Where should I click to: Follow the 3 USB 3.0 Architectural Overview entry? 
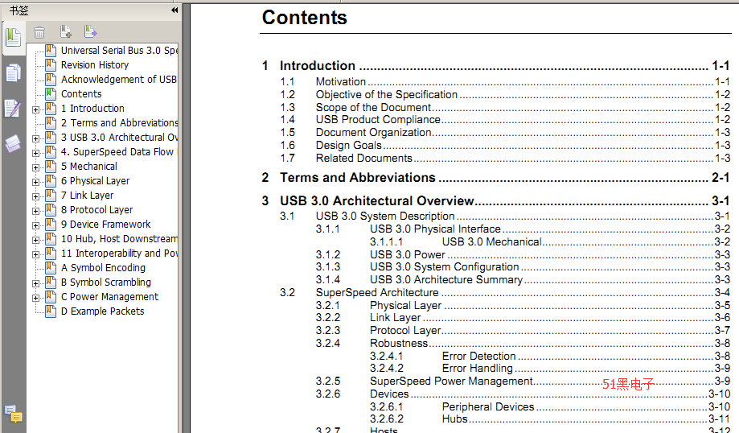pos(496,201)
